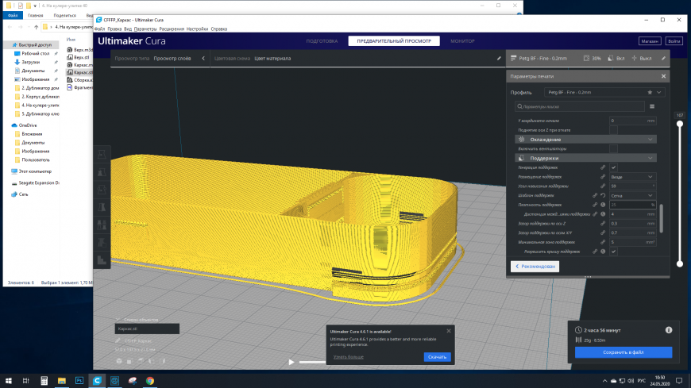Open Calculator from taskbar

(44, 381)
